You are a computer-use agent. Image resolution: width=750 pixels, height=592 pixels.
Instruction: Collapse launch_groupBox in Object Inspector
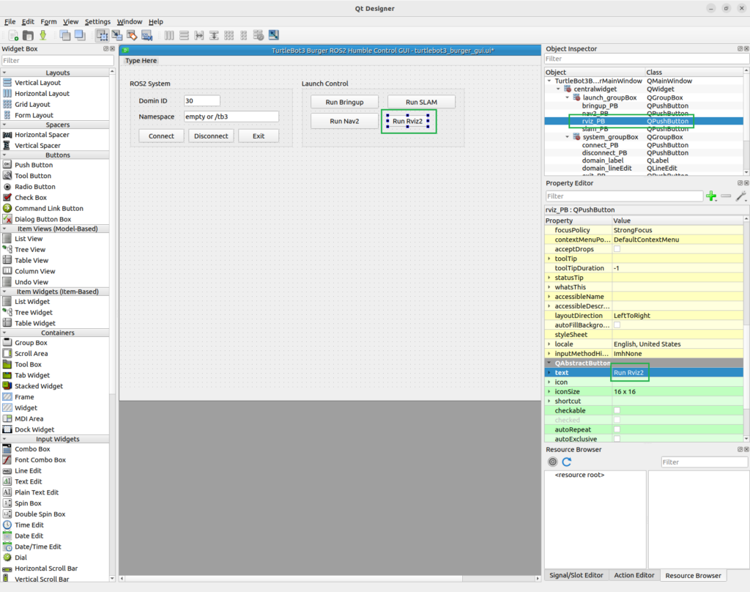568,97
